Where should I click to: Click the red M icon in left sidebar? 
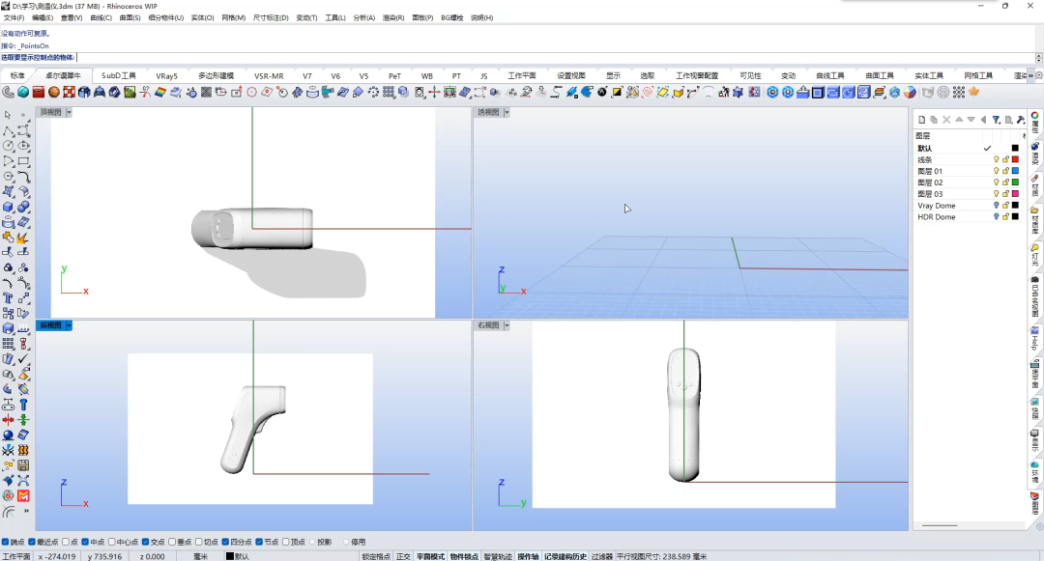[23, 496]
